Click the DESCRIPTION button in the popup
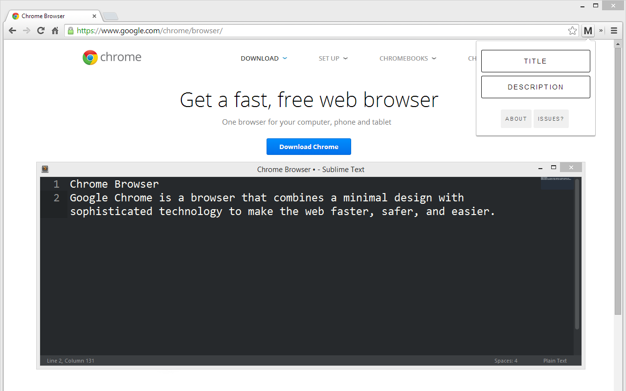626x391 pixels. pyautogui.click(x=536, y=87)
